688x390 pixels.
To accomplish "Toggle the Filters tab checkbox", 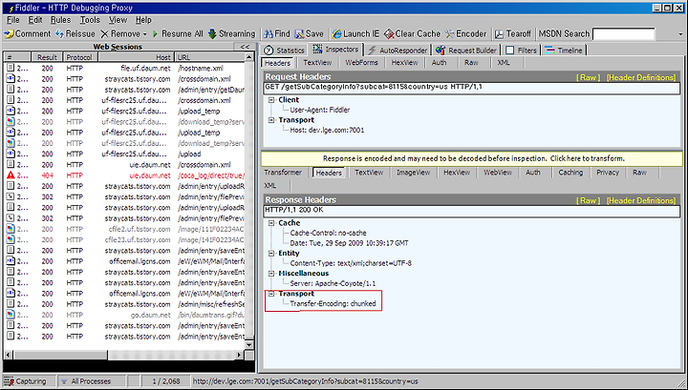I will [x=510, y=51].
